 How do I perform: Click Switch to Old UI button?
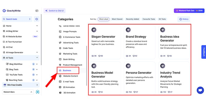(x=55, y=11)
